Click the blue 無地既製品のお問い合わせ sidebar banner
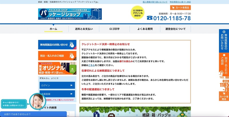Image resolution: width=229 pixels, height=117 pixels. pyautogui.click(x=57, y=45)
